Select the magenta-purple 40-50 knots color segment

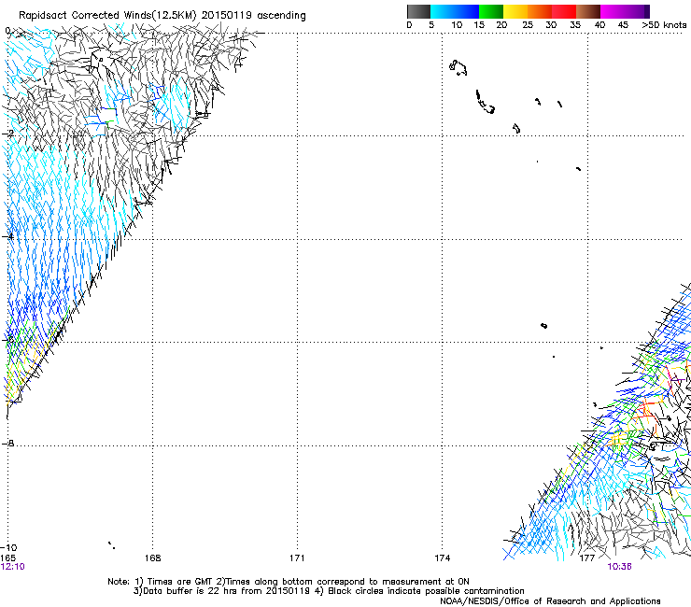[625, 11]
